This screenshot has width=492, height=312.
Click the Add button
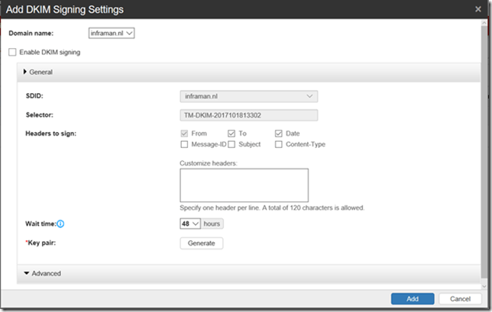[412, 298]
